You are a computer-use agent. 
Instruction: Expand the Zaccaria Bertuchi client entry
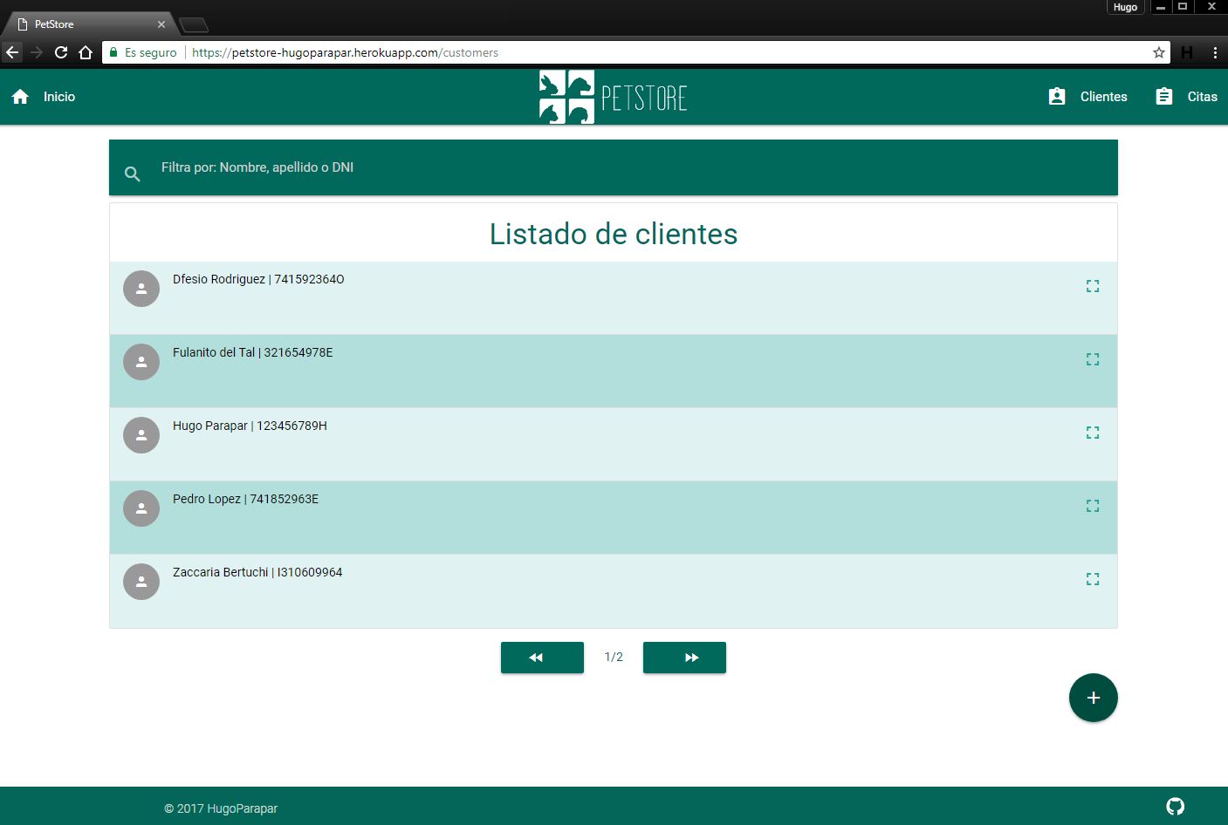1092,578
